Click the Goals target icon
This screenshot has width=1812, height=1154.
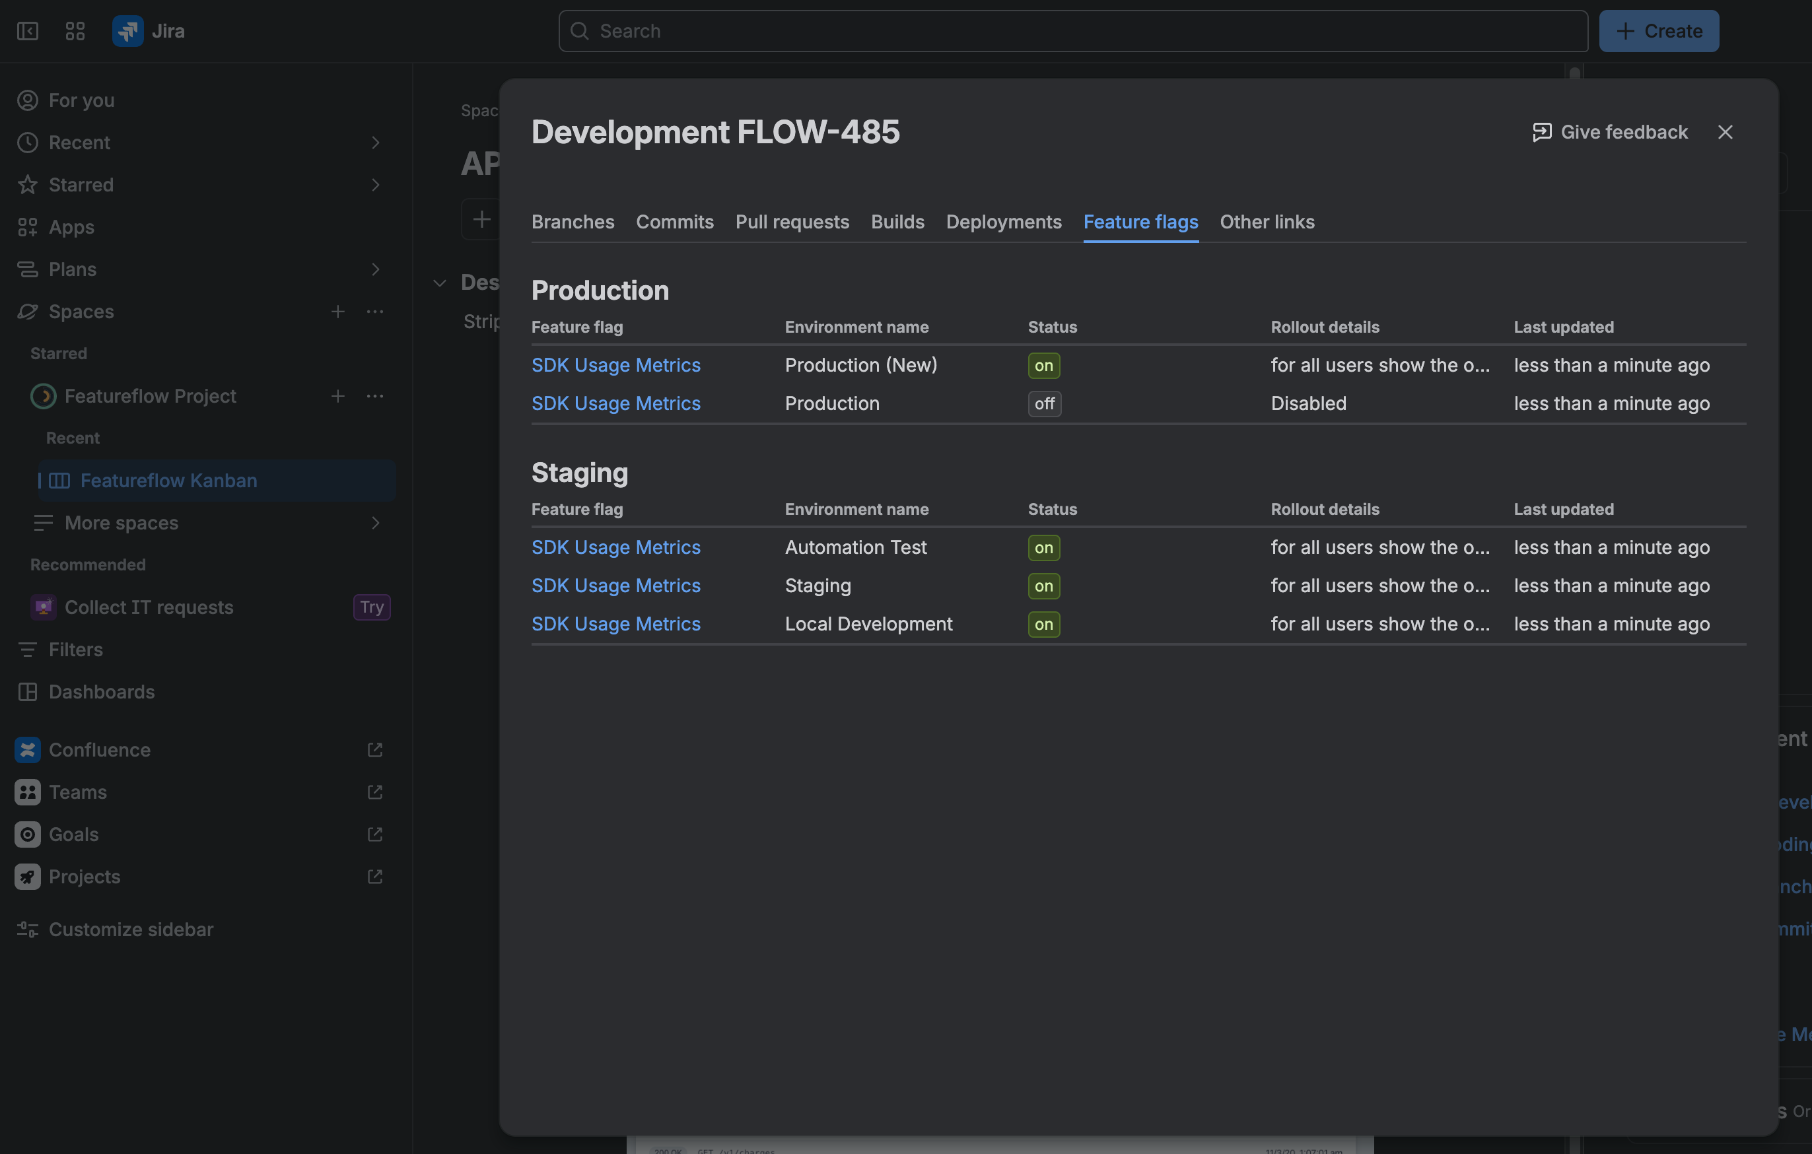tap(28, 834)
